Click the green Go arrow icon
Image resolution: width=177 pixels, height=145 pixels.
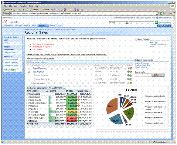tap(161, 13)
